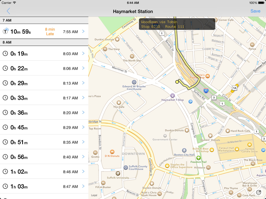Open the 8:13 AM departure chevron

[83, 83]
